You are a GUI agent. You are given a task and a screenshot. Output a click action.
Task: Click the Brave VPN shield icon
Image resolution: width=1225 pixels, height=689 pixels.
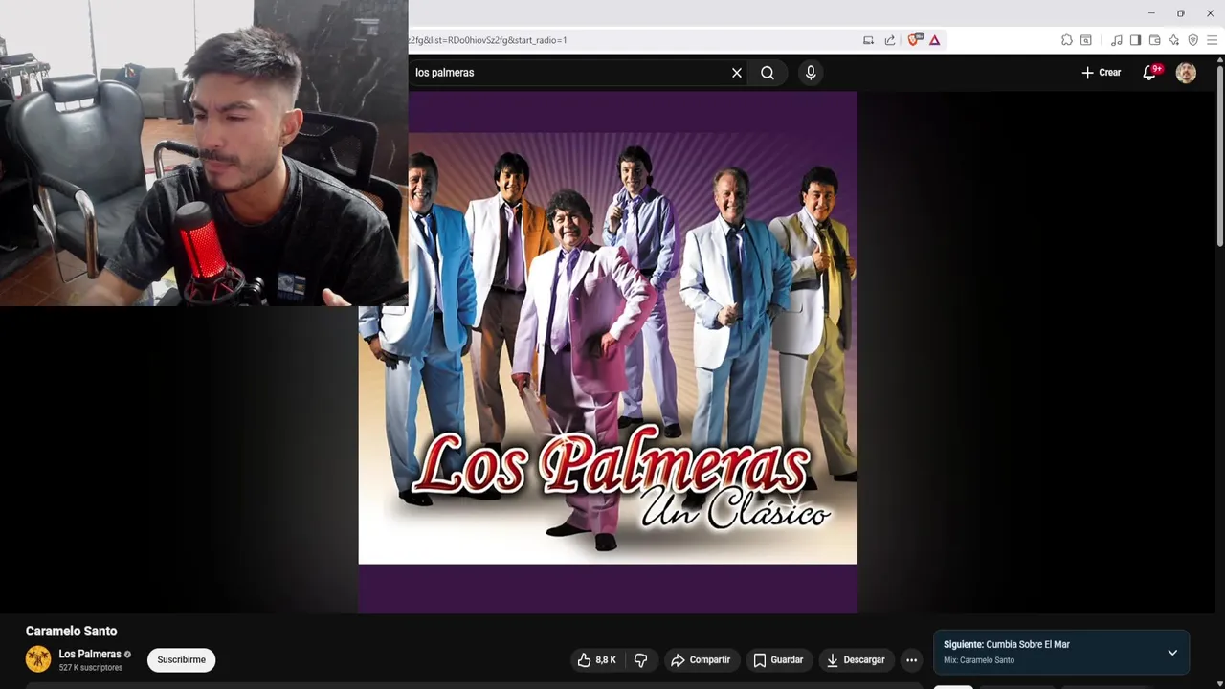click(x=1192, y=40)
